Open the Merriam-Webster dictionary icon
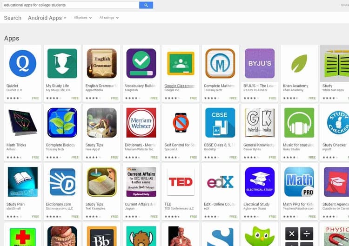This screenshot has height=246, width=349. click(x=141, y=123)
